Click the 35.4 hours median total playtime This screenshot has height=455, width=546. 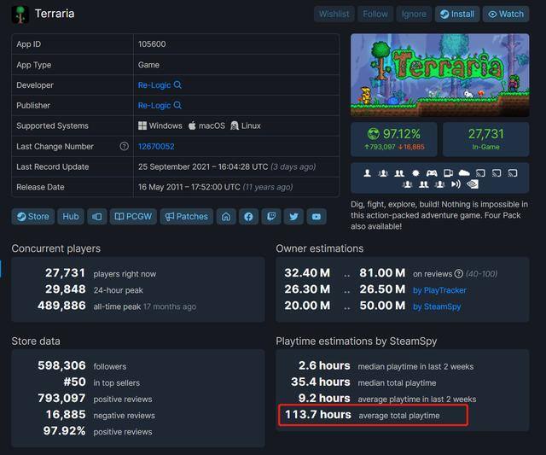pos(321,382)
